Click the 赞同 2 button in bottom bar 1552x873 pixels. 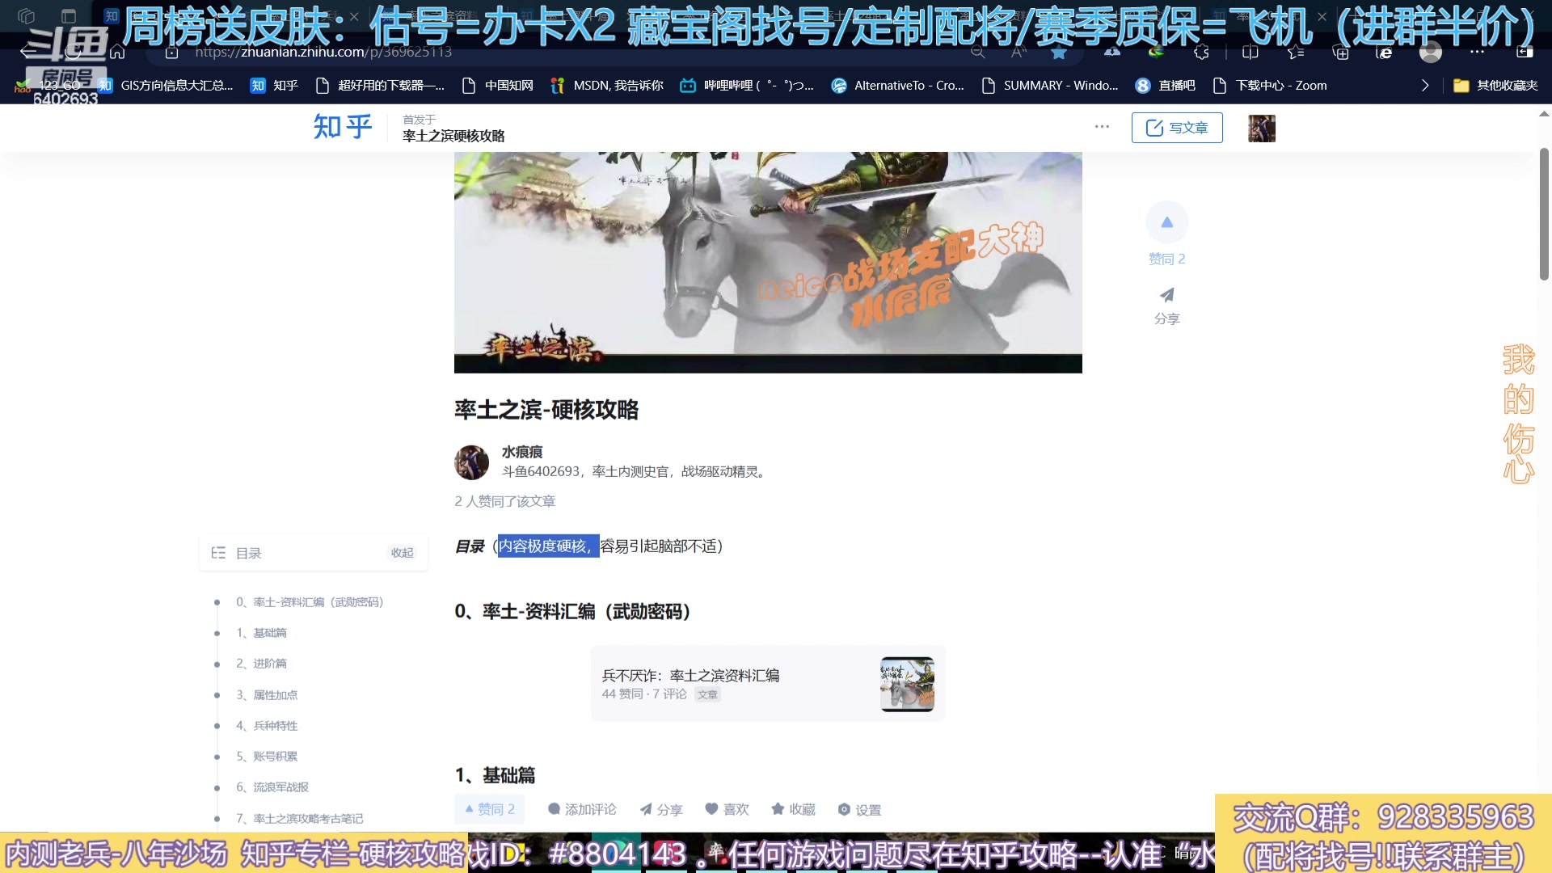point(490,809)
